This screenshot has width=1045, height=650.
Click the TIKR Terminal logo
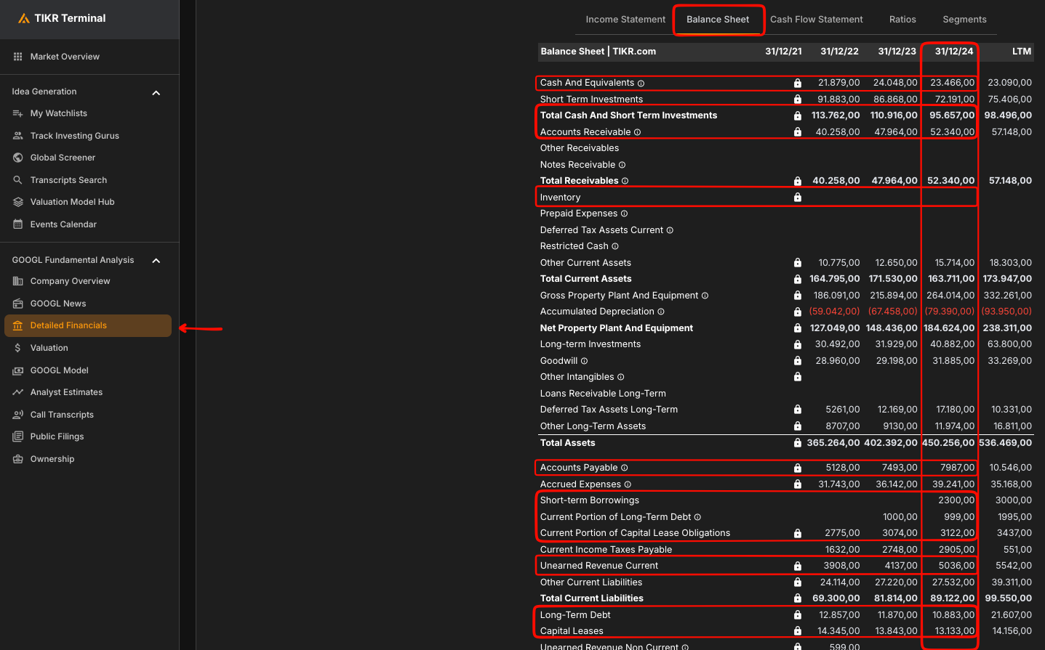63,18
